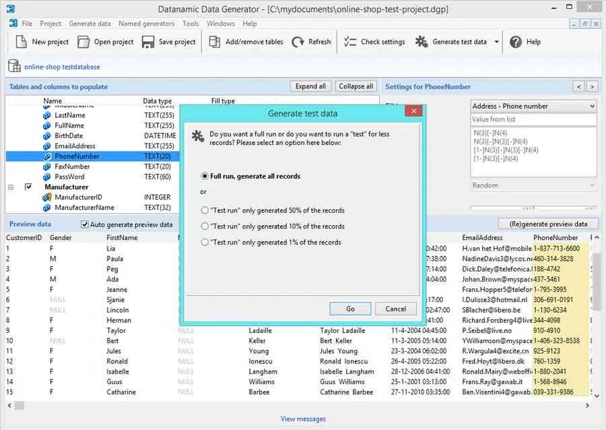Select the 1% test run radio option
This screenshot has height=430, width=606.
(x=205, y=242)
